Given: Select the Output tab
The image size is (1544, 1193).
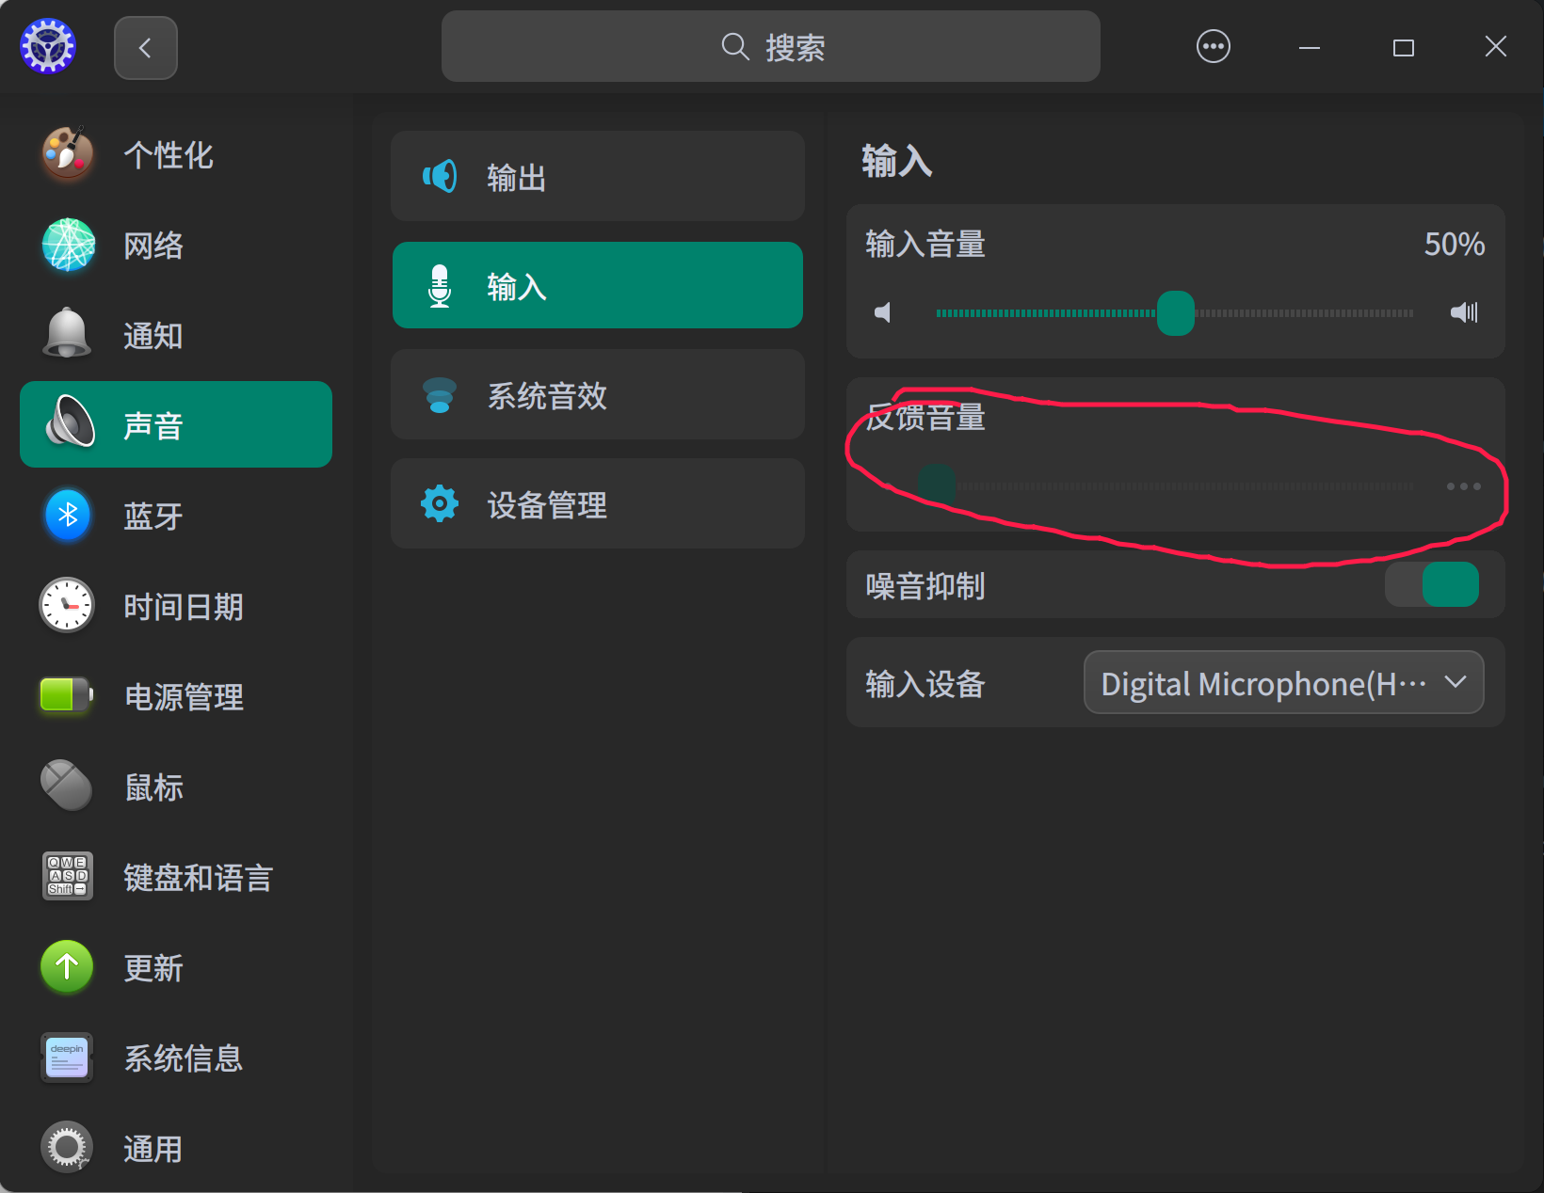Looking at the screenshot, I should pyautogui.click(x=597, y=177).
